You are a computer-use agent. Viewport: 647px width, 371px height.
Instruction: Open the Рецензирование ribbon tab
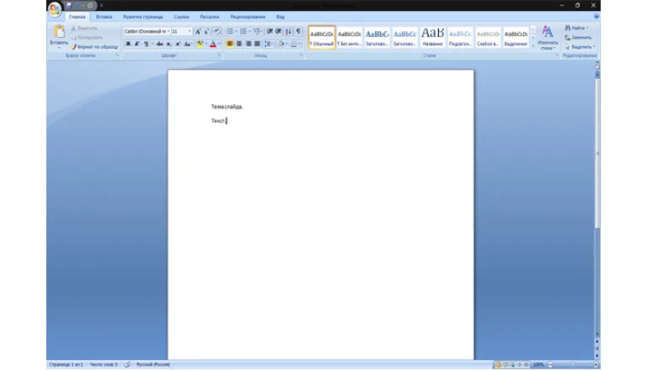(248, 17)
